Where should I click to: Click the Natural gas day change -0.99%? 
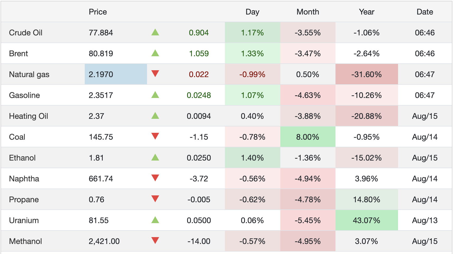252,74
